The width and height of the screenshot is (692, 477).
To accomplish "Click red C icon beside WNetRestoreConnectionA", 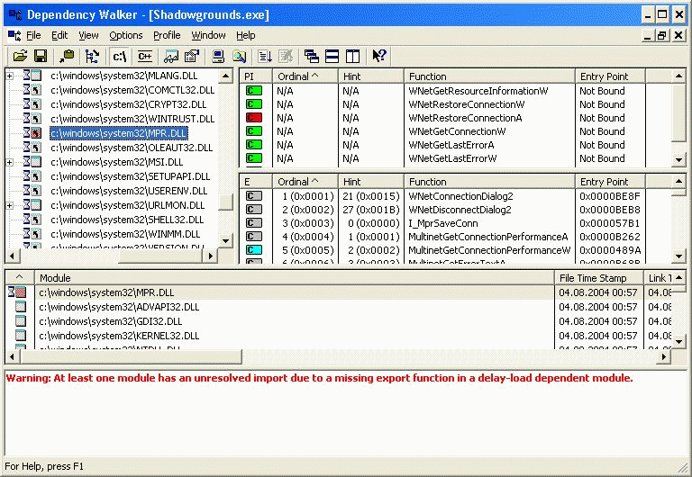I will click(x=254, y=118).
